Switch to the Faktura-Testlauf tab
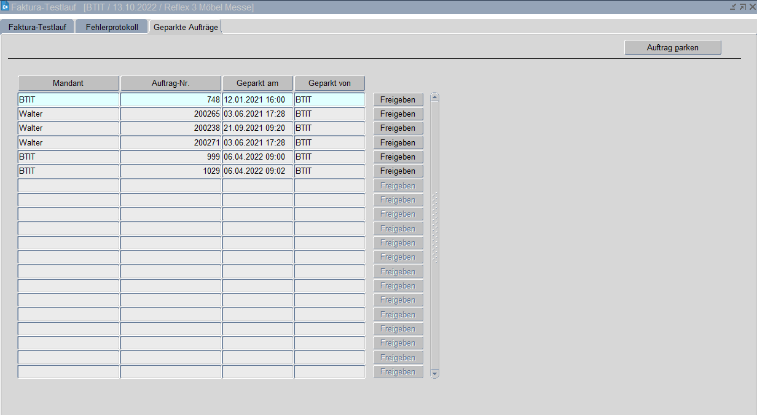The height and width of the screenshot is (415, 757). click(37, 27)
